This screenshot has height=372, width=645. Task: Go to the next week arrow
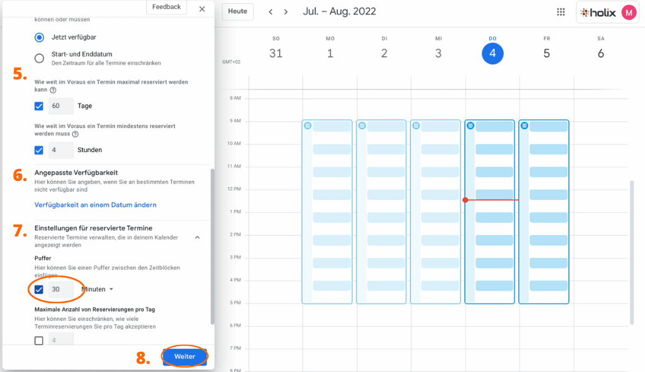click(285, 11)
